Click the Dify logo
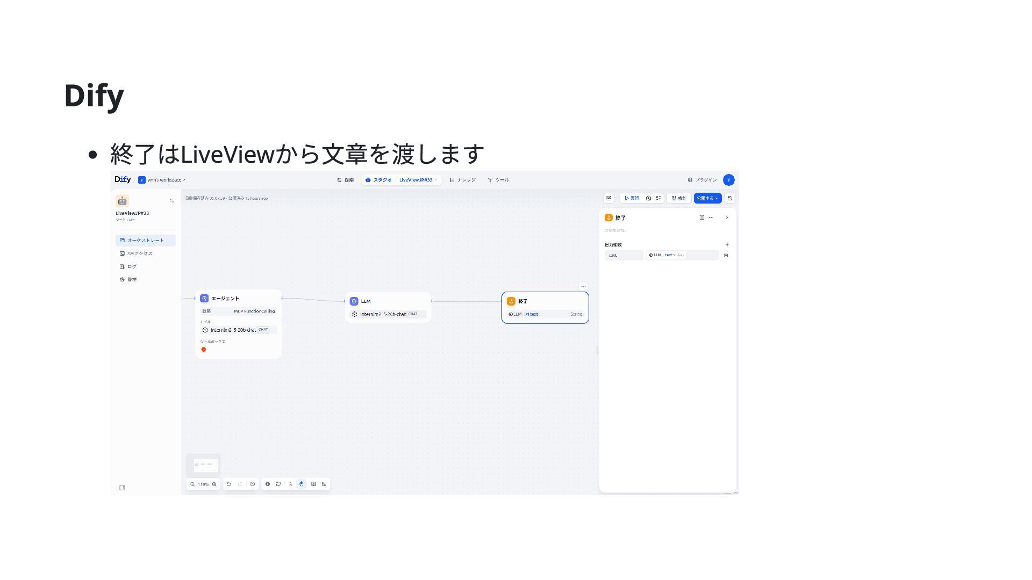The height and width of the screenshot is (580, 1032). coord(123,180)
